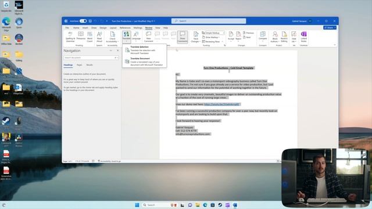The height and width of the screenshot is (209, 372).
Task: Switch to the Home ribbon tab
Action: tap(76, 28)
